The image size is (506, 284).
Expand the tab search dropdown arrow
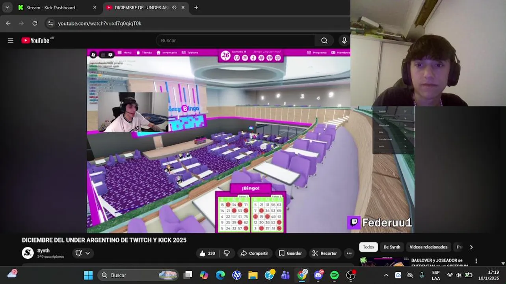click(x=7, y=7)
